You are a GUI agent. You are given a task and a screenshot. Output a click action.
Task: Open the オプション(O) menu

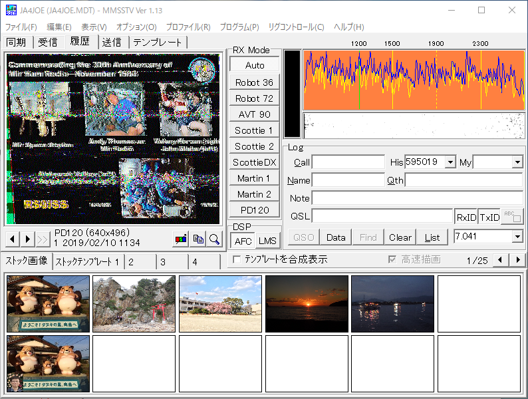click(136, 27)
